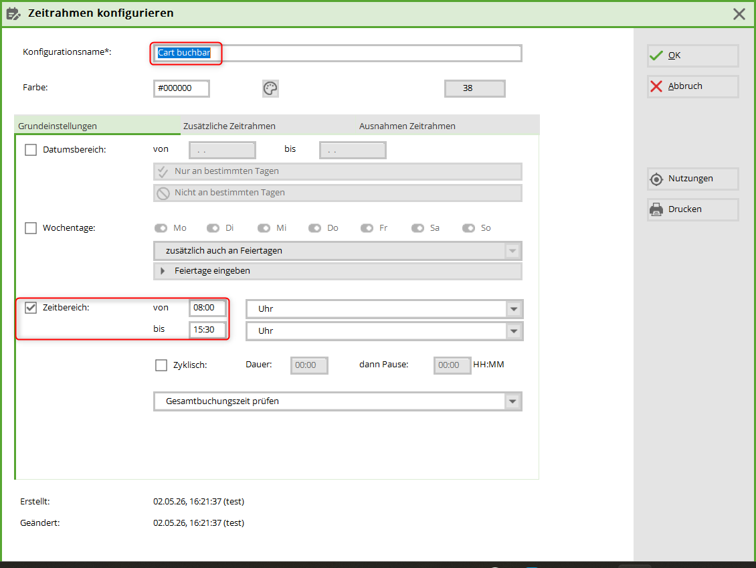This screenshot has height=568, width=756.
Task: Uncheck the Zeitbereich checkbox
Action: 31,308
